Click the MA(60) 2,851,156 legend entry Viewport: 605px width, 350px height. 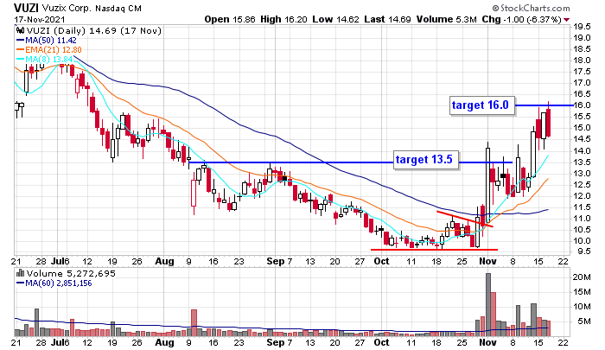pos(54,283)
